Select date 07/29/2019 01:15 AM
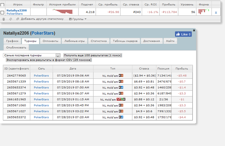Screen dimensions: 225x146 coord(73,99)
